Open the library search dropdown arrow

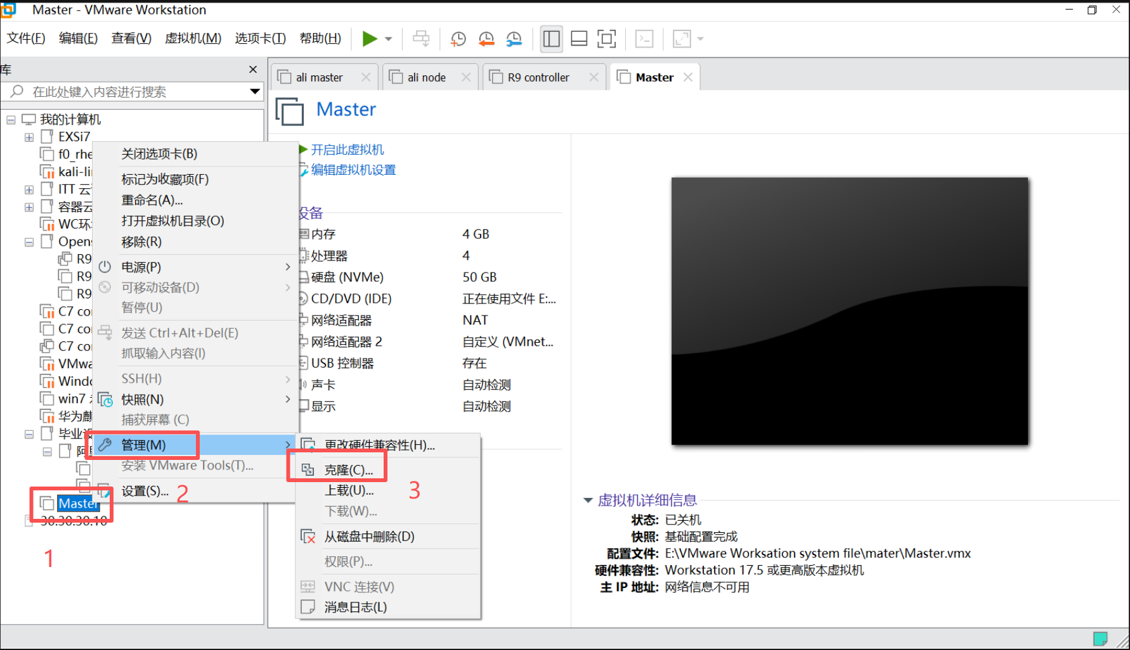255,92
